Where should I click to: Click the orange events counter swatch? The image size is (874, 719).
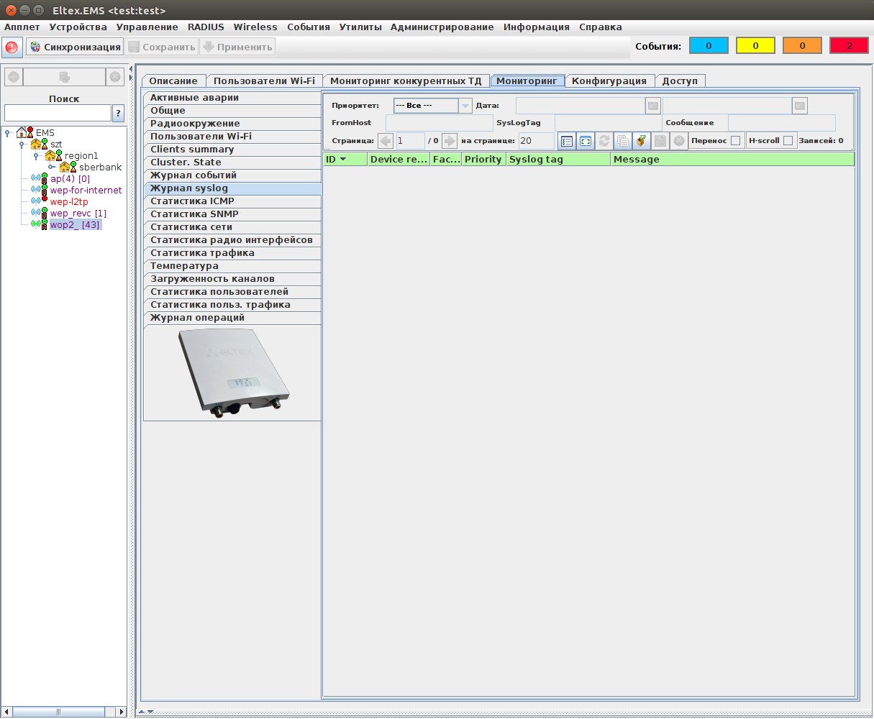tap(802, 46)
